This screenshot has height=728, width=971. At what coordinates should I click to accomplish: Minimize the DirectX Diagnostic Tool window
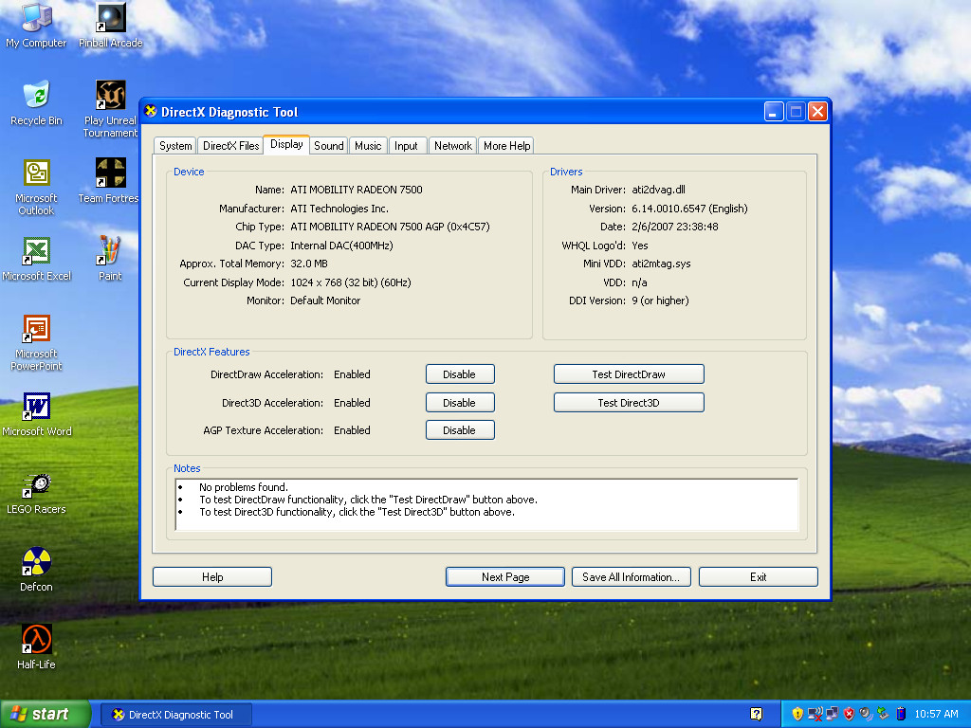tap(774, 112)
